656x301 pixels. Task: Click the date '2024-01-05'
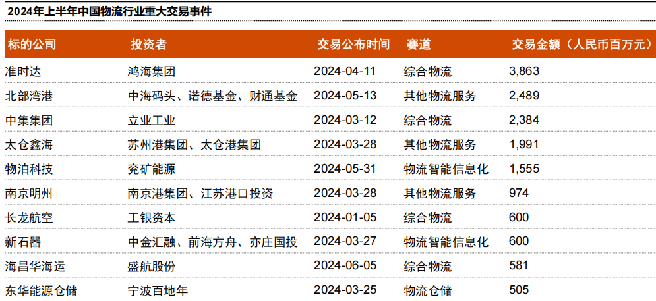(x=345, y=217)
